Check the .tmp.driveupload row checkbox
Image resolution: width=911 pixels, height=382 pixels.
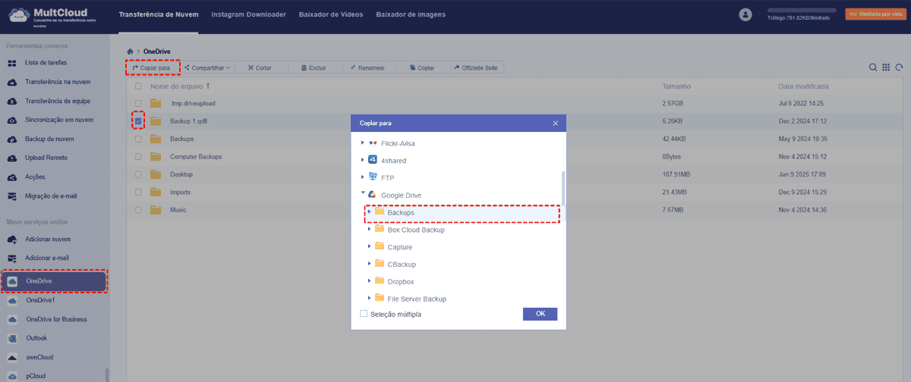pyautogui.click(x=138, y=103)
